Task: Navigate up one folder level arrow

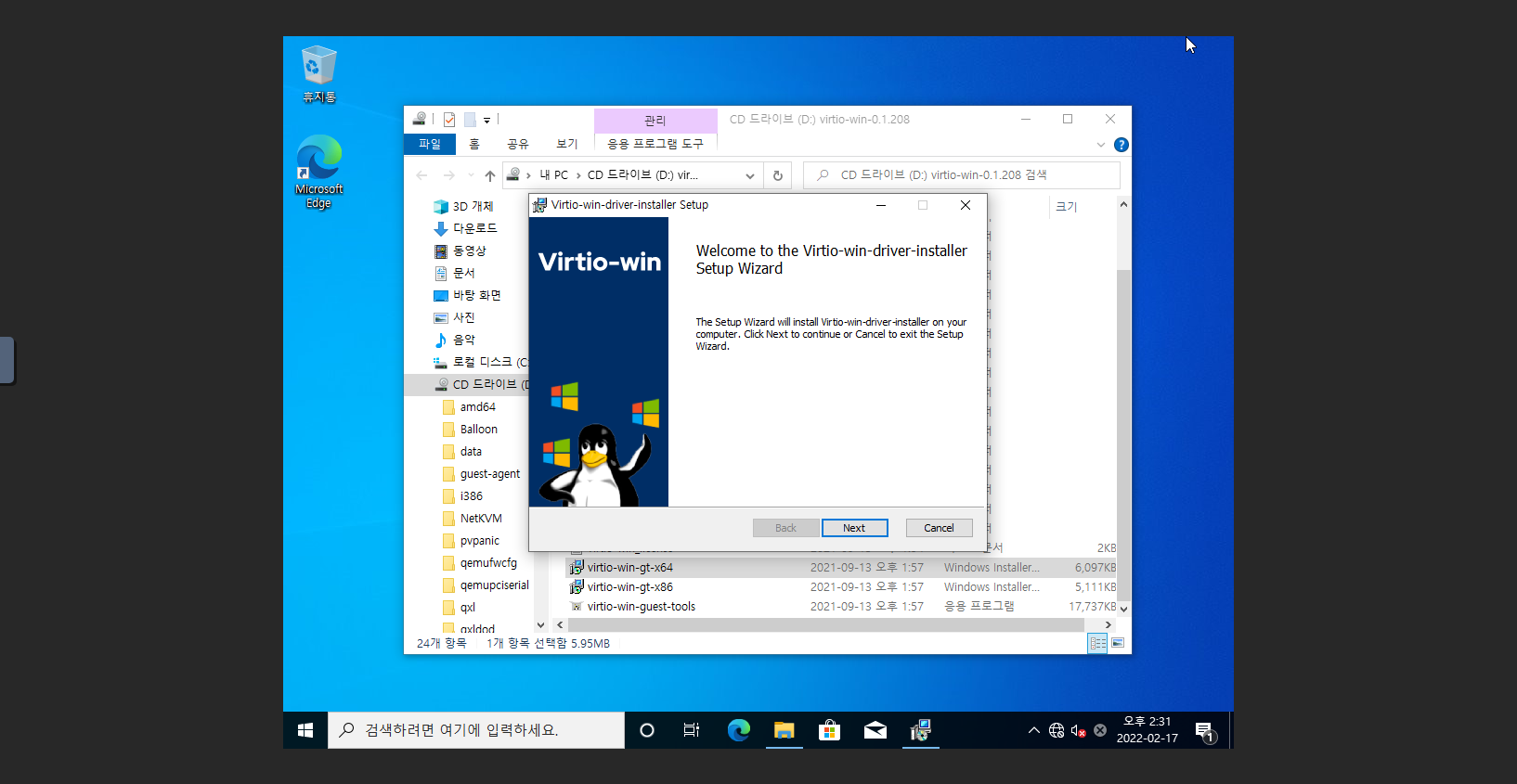Action: 490,175
